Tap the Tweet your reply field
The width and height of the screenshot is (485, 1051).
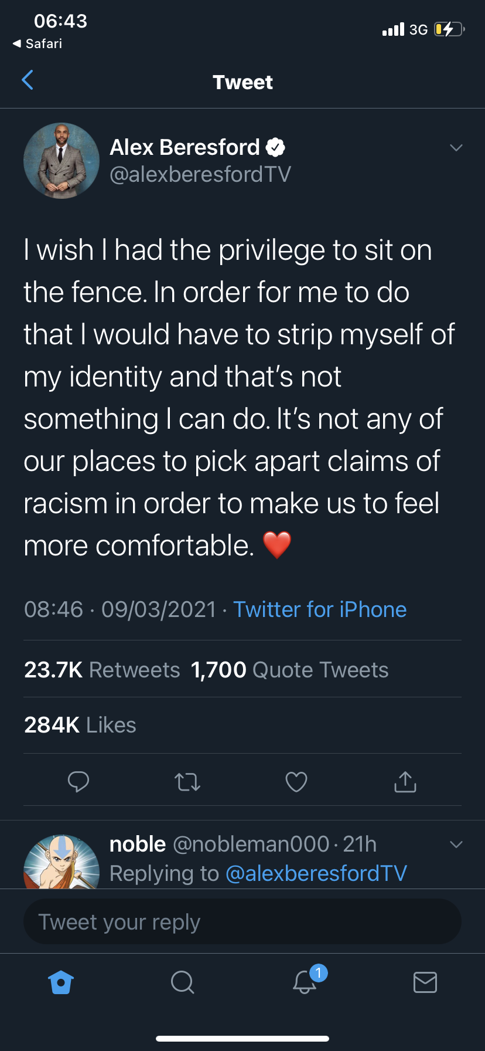[243, 921]
